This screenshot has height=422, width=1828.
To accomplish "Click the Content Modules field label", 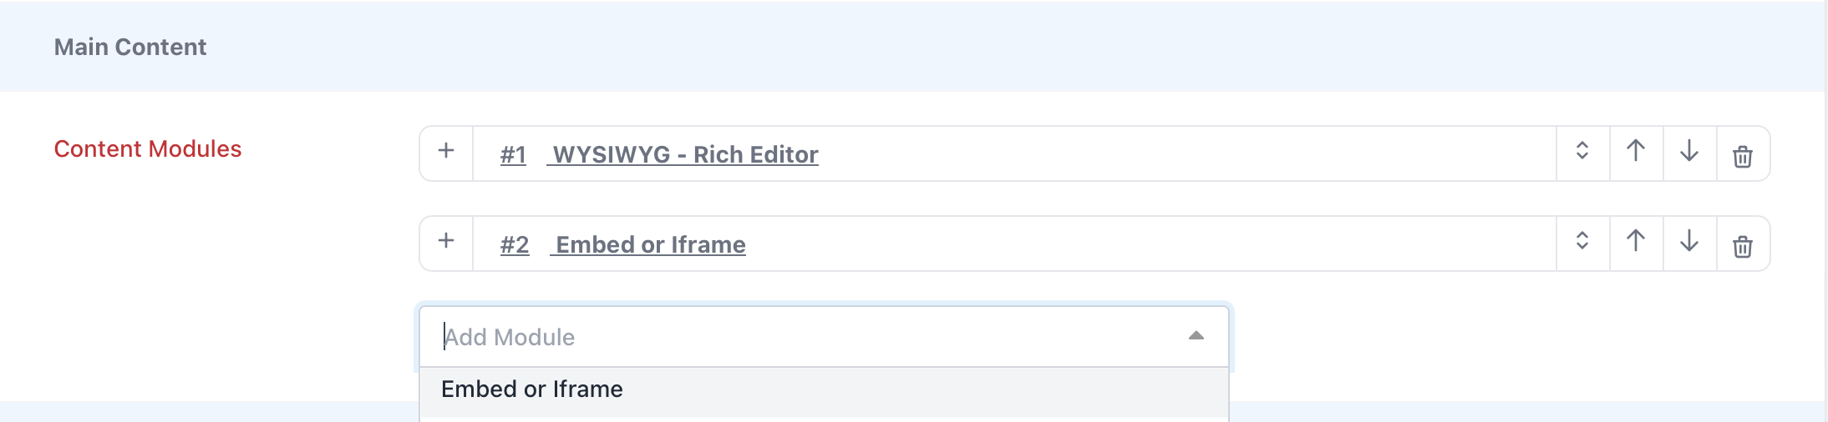I will coord(148,149).
